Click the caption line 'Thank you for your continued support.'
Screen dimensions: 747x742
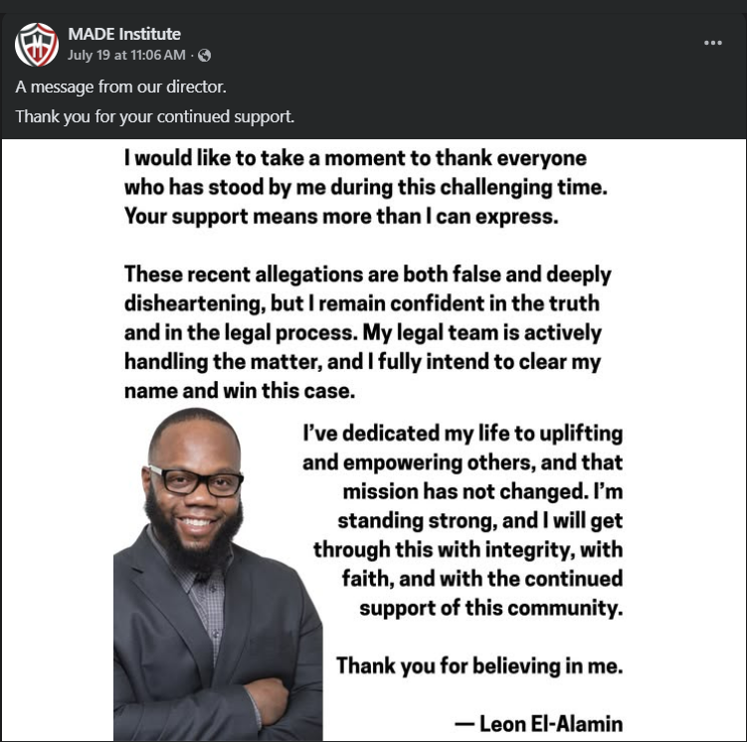pyautogui.click(x=155, y=116)
